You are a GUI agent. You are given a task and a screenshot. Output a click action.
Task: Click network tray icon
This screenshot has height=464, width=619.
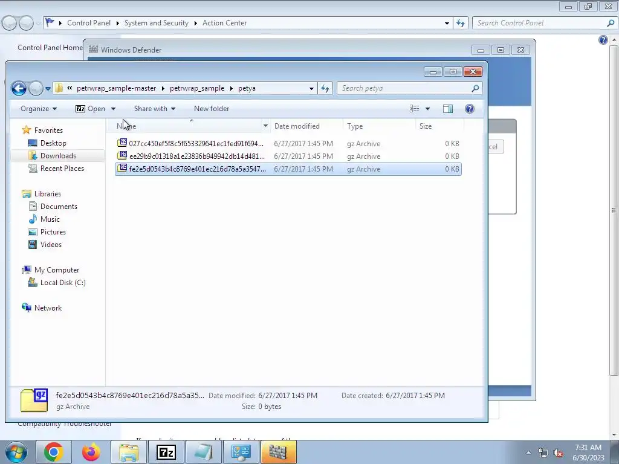click(x=543, y=453)
